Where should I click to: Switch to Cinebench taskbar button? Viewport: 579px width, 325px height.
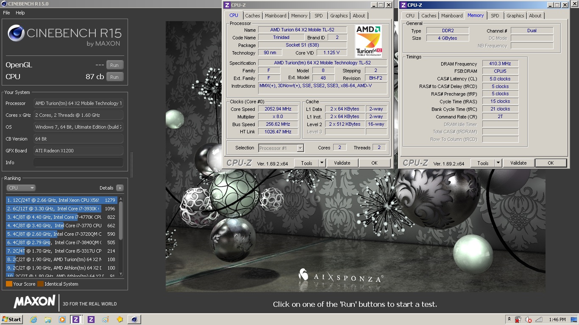[134, 319]
